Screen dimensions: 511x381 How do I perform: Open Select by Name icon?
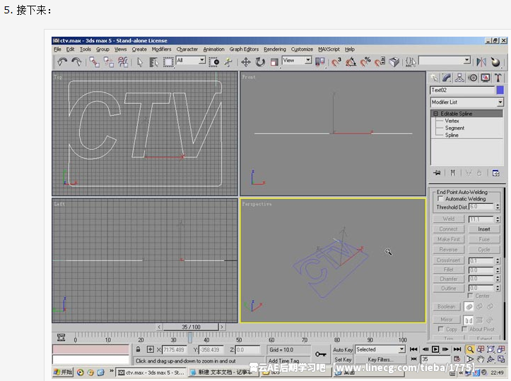154,62
